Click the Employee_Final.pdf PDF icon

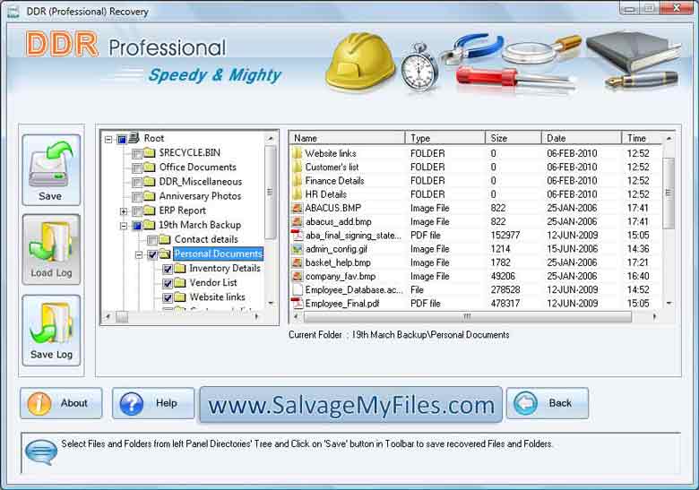click(x=297, y=304)
